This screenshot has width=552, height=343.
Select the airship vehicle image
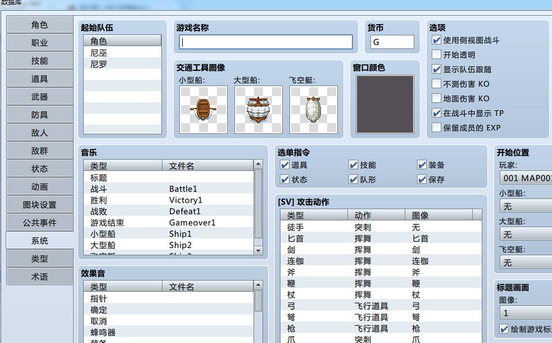tap(314, 110)
